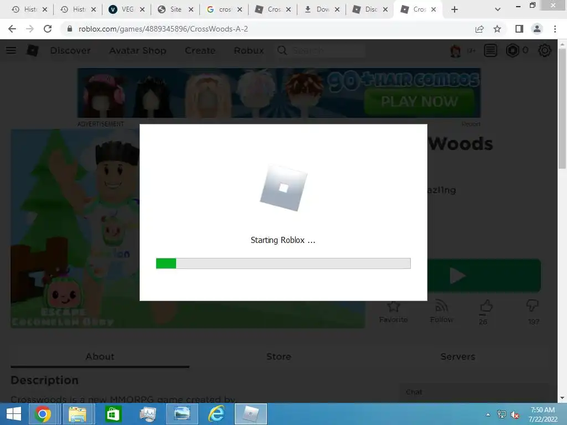Open Microsoft Store from the taskbar

click(x=113, y=414)
